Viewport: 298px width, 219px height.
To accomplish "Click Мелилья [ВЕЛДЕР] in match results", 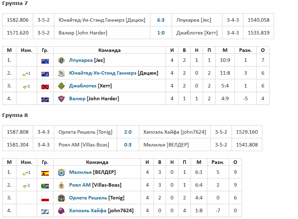I will point(166,145).
